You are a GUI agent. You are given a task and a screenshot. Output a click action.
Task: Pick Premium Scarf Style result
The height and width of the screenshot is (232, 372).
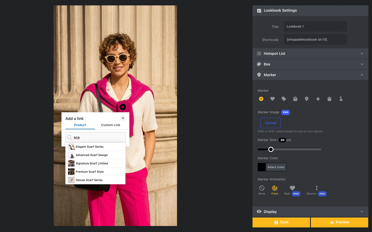95,172
